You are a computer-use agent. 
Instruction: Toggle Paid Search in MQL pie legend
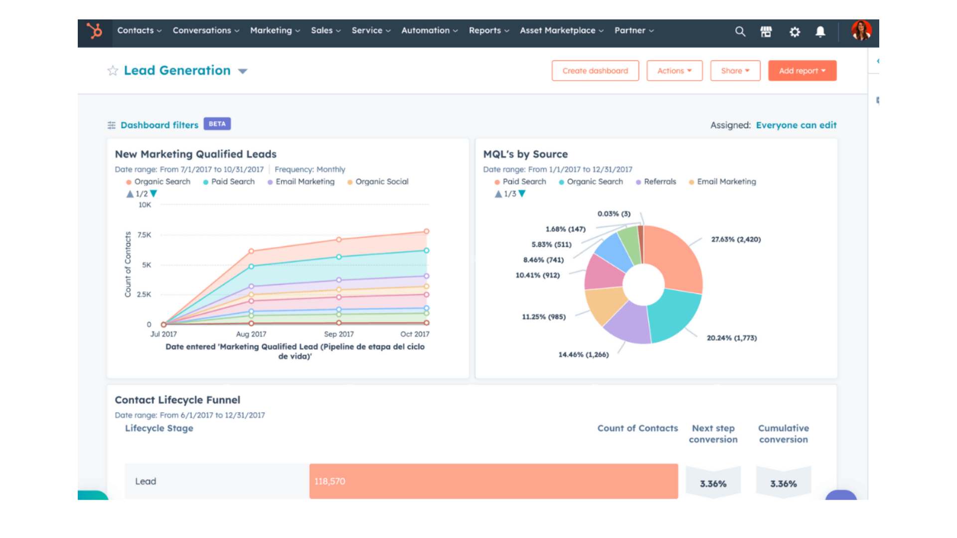coord(524,182)
